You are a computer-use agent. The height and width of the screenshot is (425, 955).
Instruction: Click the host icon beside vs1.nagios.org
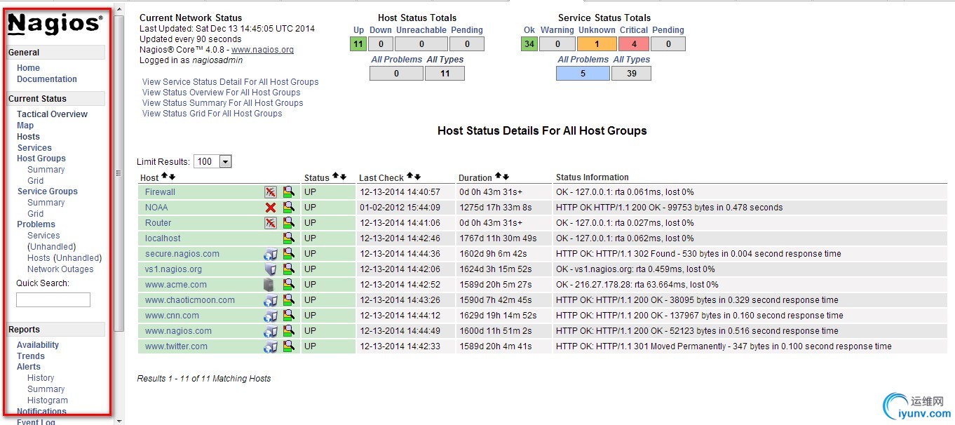[x=271, y=269]
